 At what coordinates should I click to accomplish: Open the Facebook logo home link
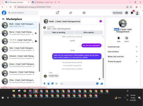[4, 13]
